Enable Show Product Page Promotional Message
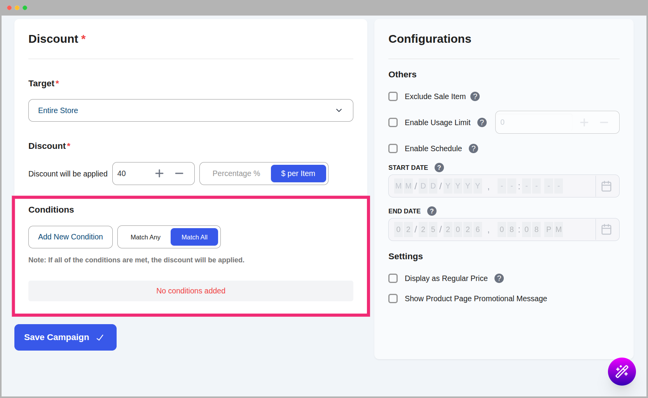Image resolution: width=648 pixels, height=398 pixels. pos(393,298)
